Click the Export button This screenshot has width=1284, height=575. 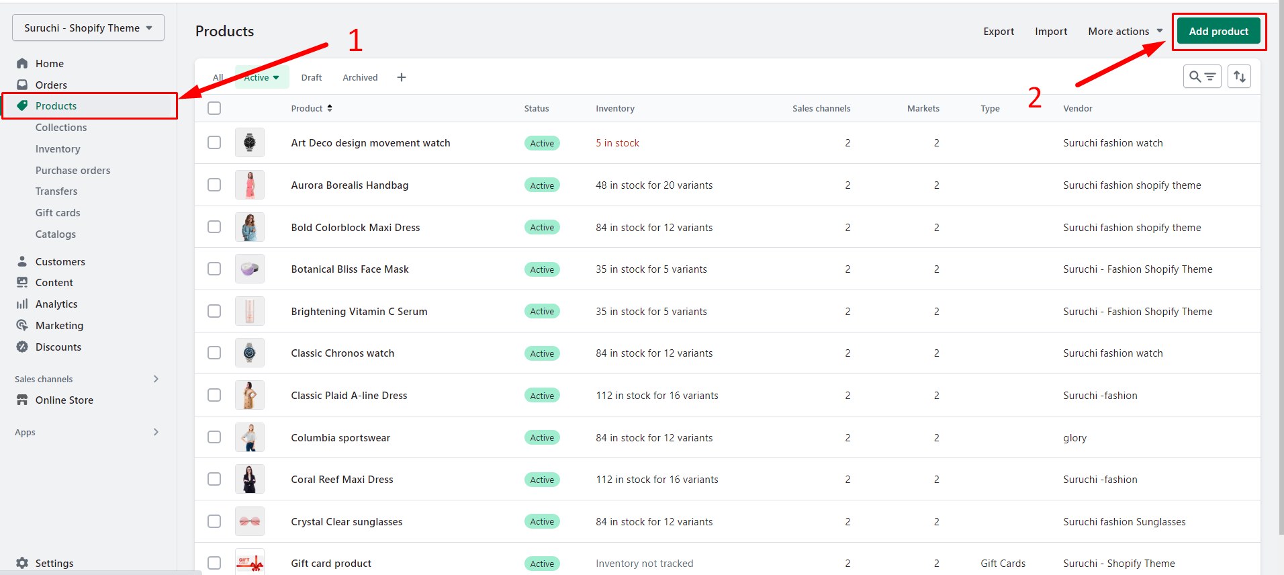coord(999,31)
